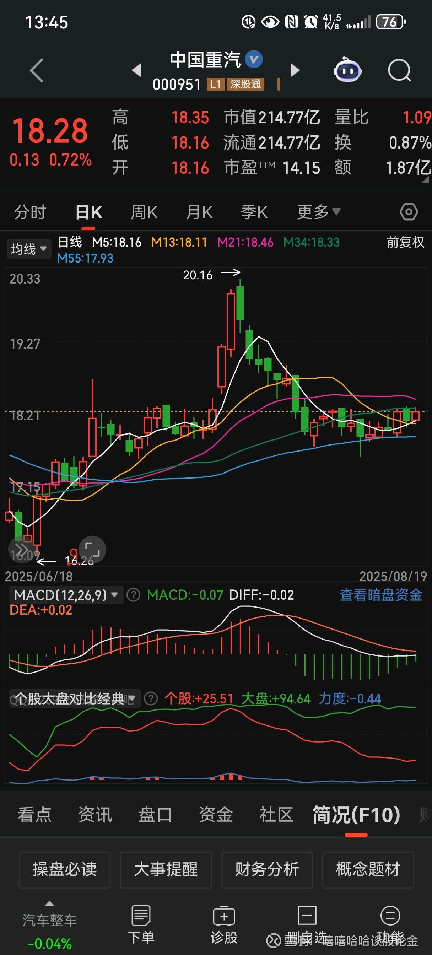
Task: Tap the battery indicator showing 76
Action: coord(391,22)
